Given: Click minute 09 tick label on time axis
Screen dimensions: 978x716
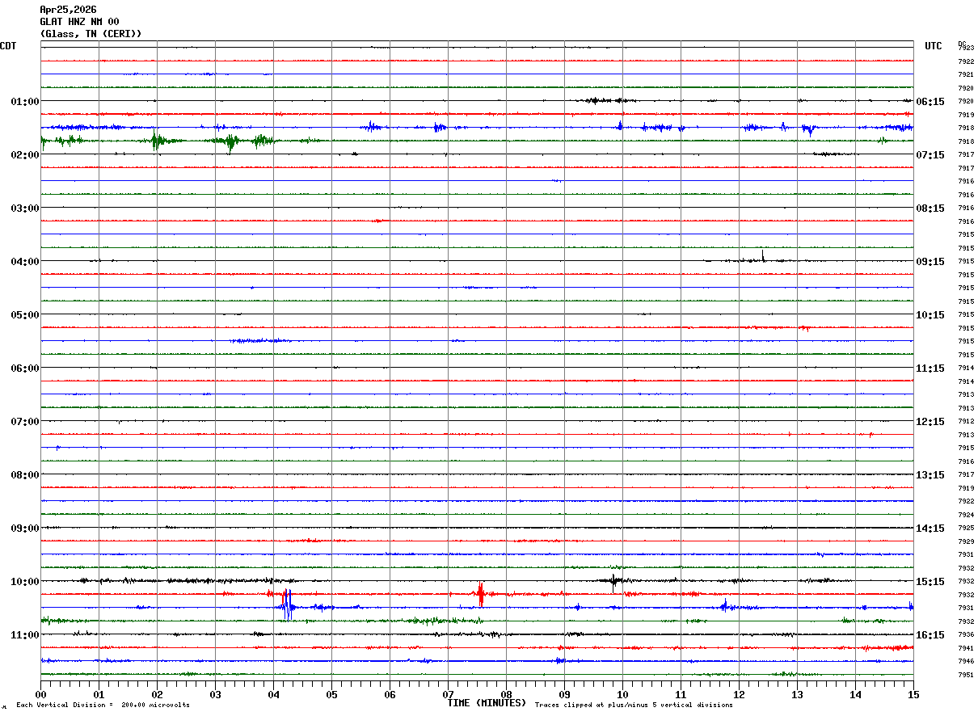Looking at the screenshot, I should [564, 694].
